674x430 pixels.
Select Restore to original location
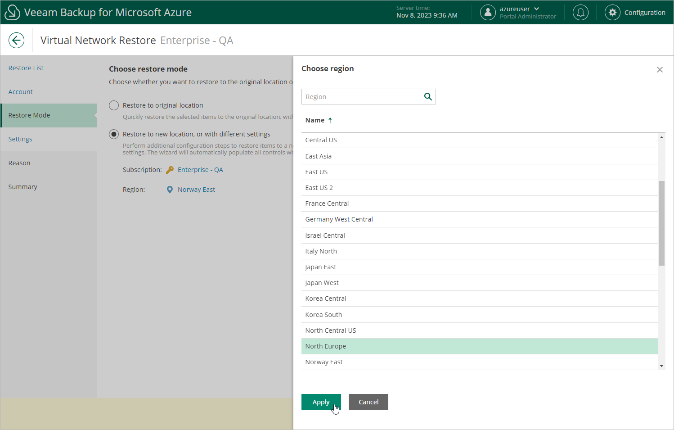coord(114,105)
